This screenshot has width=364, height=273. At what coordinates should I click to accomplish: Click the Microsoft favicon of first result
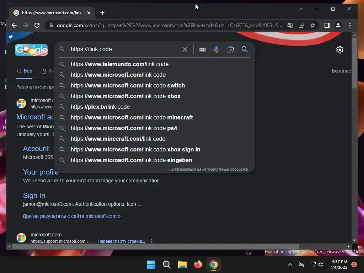[x=21, y=103]
